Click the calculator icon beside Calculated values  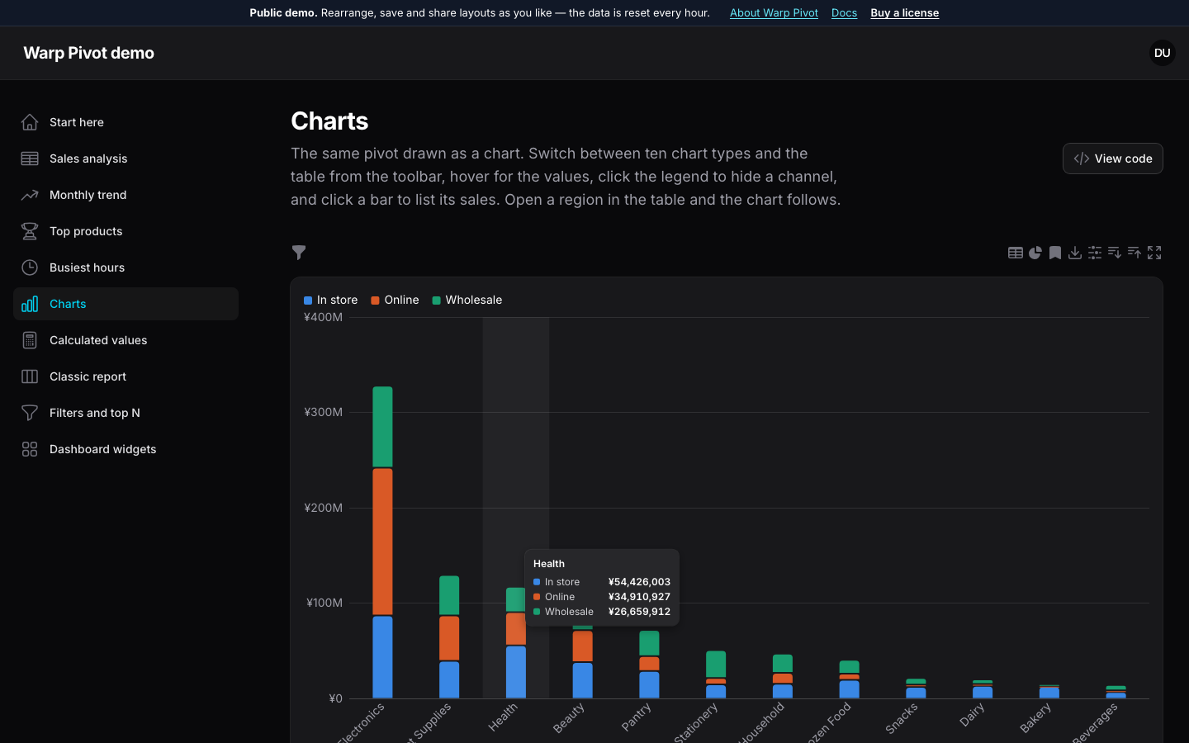[x=30, y=340]
